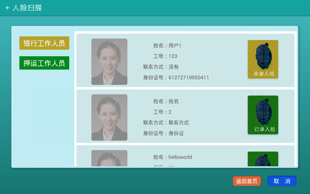
Task: Click the 人脸扫描 page title
Action: pyautogui.click(x=27, y=8)
